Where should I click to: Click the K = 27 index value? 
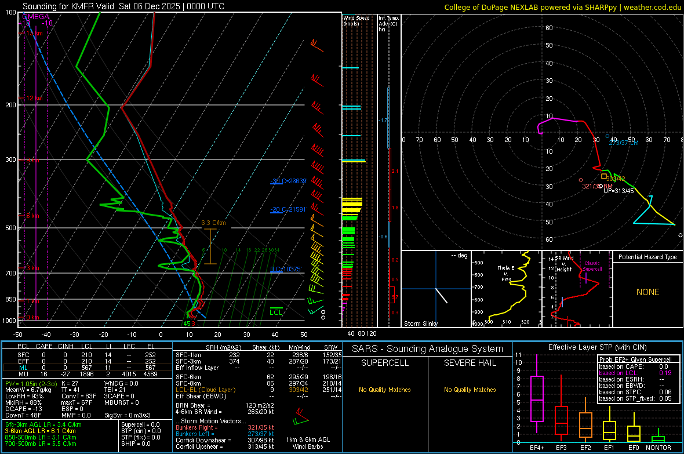click(70, 383)
